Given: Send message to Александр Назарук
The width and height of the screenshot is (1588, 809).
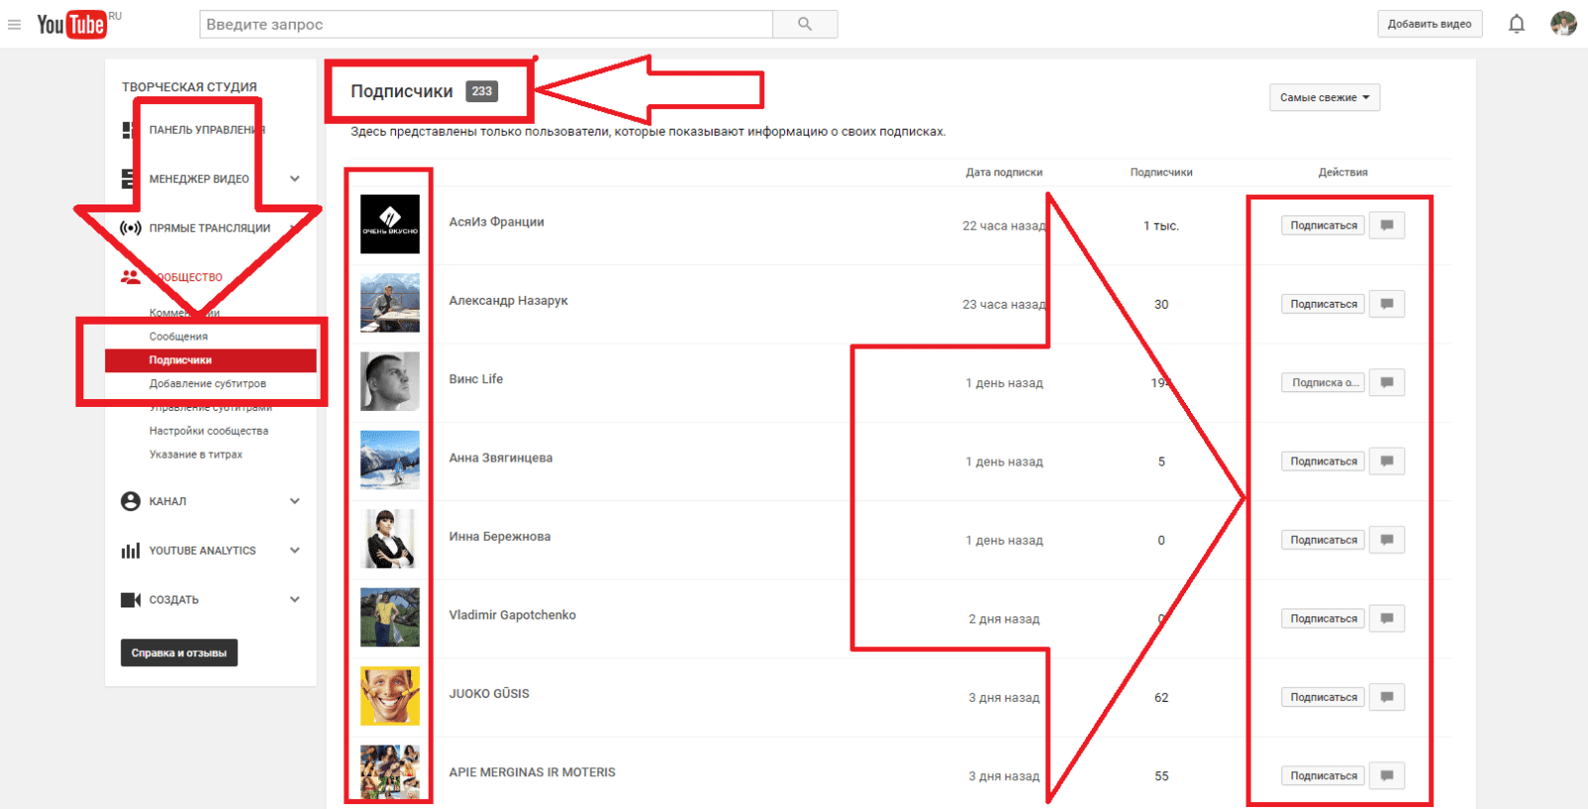Looking at the screenshot, I should coord(1387,304).
